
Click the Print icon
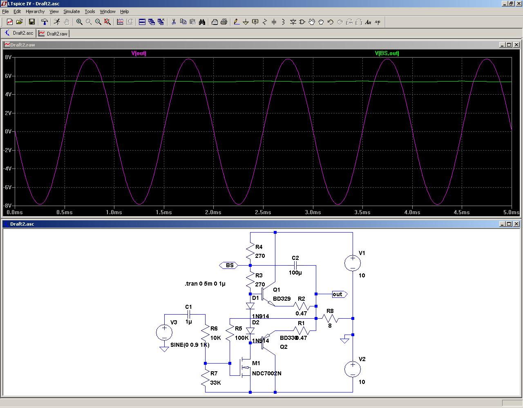(224, 22)
